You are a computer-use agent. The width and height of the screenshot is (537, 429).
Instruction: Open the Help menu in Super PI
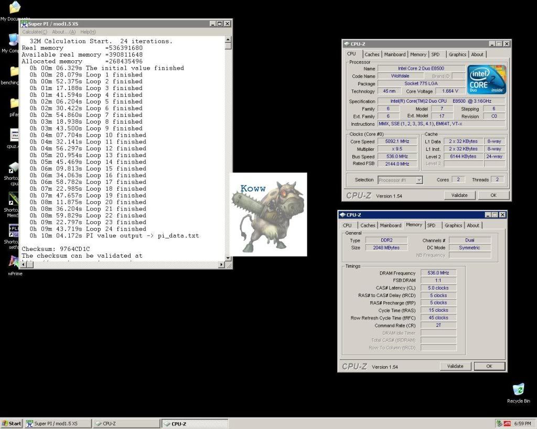point(88,32)
